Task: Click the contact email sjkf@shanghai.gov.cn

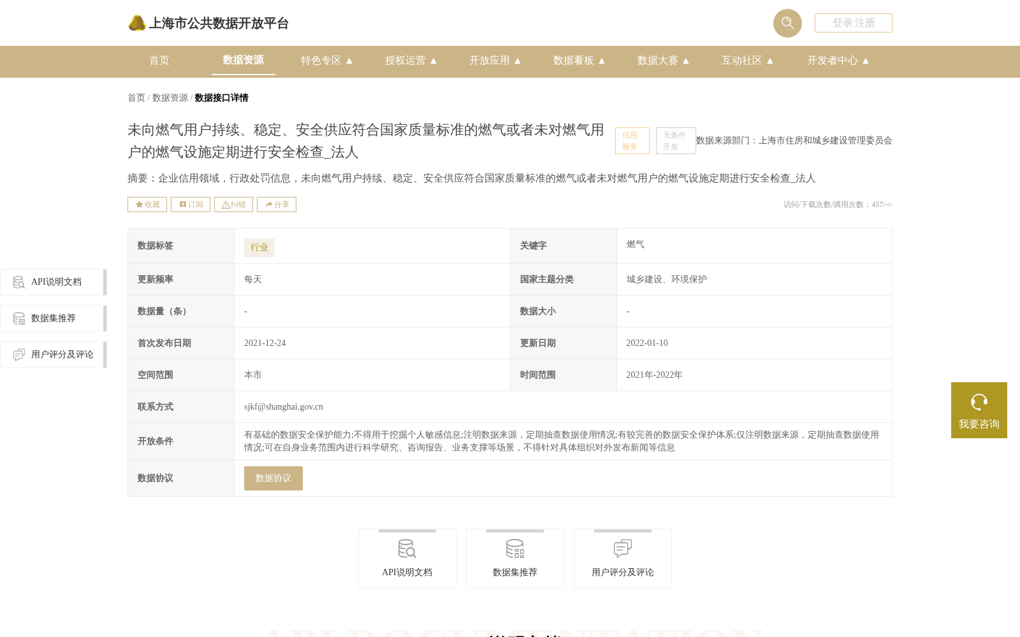Action: (x=284, y=407)
